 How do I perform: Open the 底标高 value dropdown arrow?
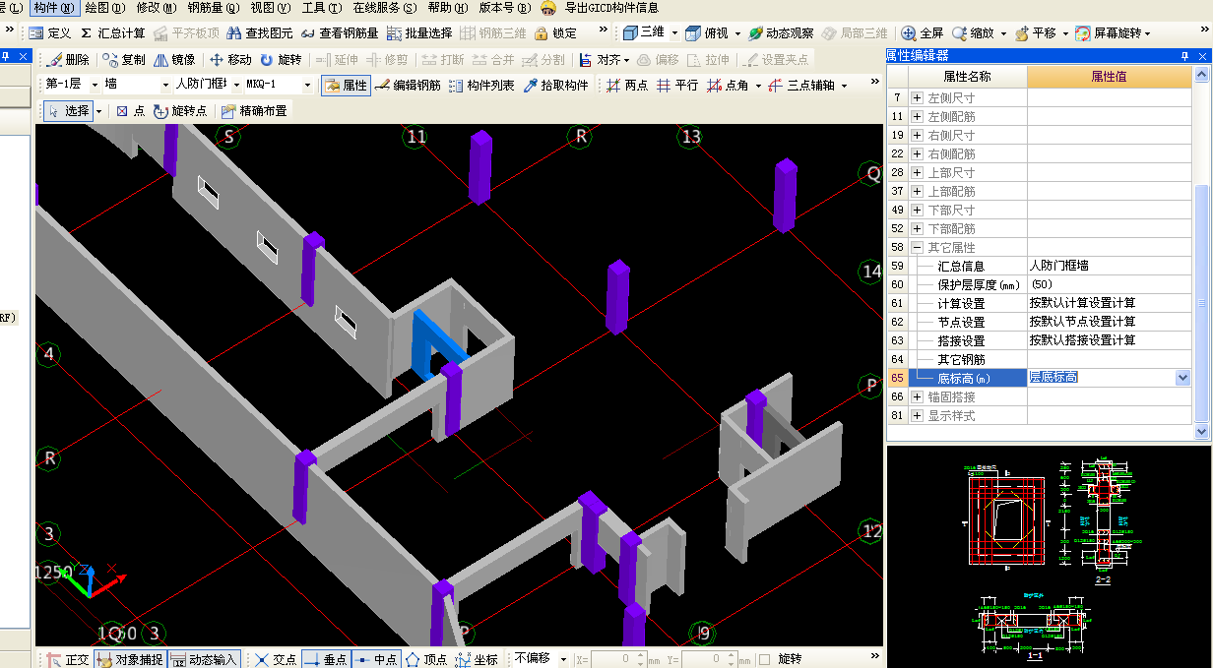coord(1182,378)
